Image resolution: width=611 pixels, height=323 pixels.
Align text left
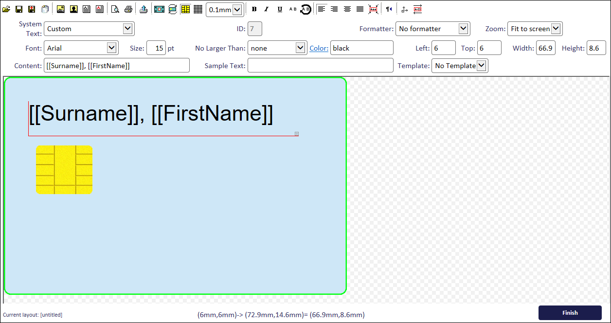(x=322, y=9)
